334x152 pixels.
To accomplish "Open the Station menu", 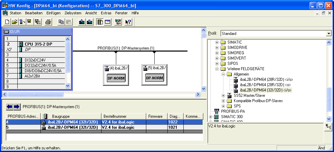I will click(x=15, y=13).
